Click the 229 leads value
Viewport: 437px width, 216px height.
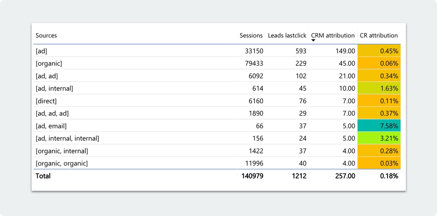301,63
